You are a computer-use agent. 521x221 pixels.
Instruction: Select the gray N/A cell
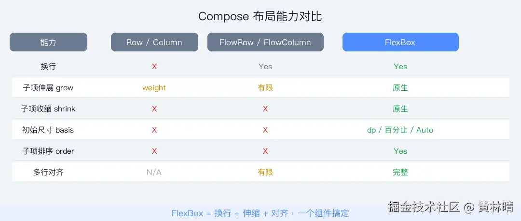pos(154,172)
